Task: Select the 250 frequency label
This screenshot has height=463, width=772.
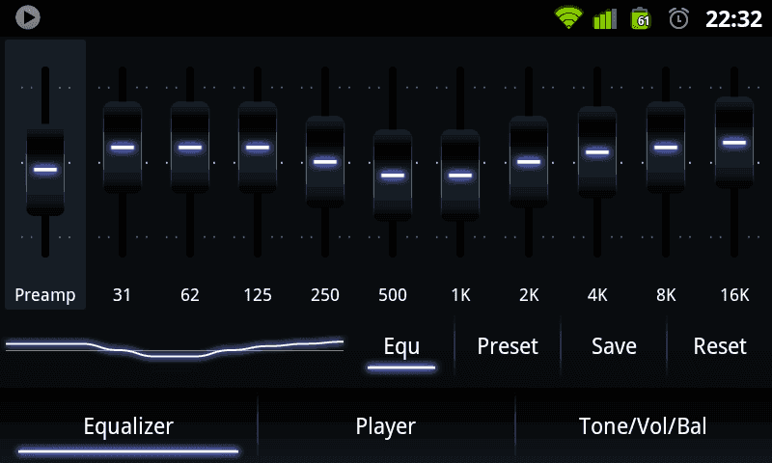Action: tap(325, 295)
